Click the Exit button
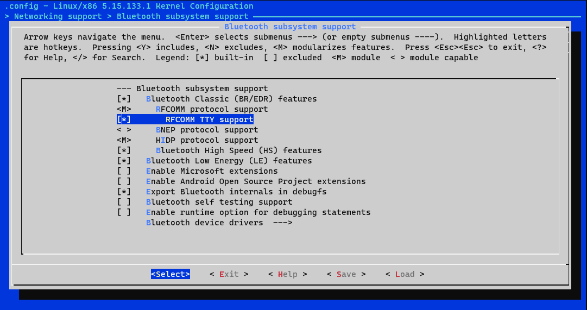Screen dimensions: 587x310 (229, 274)
